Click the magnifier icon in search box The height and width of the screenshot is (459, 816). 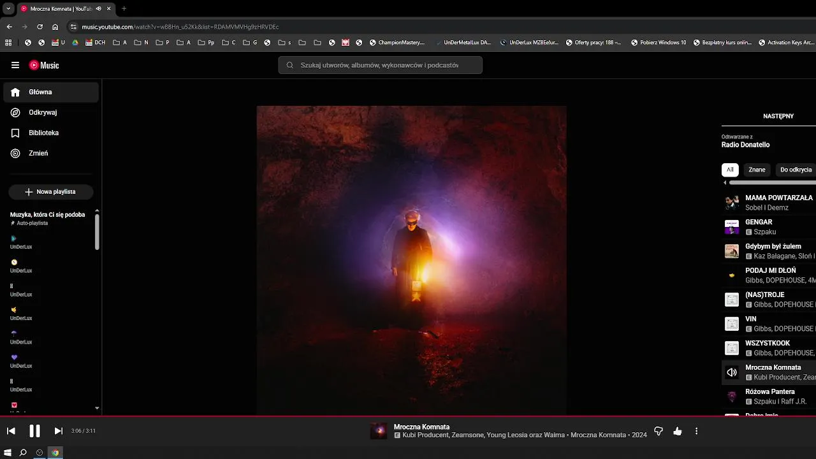[x=289, y=65]
